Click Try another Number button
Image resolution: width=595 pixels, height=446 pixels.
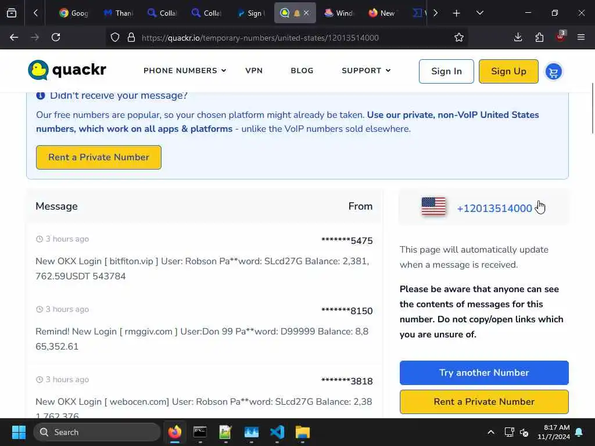pyautogui.click(x=484, y=373)
